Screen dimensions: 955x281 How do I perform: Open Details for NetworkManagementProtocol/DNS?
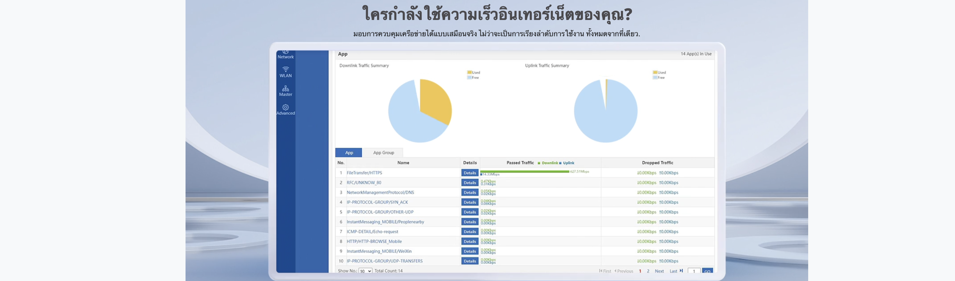(x=470, y=193)
